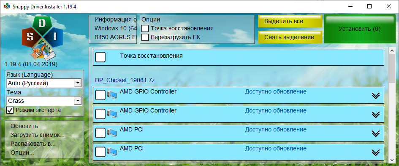Click the 'DP_Chipset_19081.7z' driver pack label
The image size is (399, 166).
pos(125,80)
